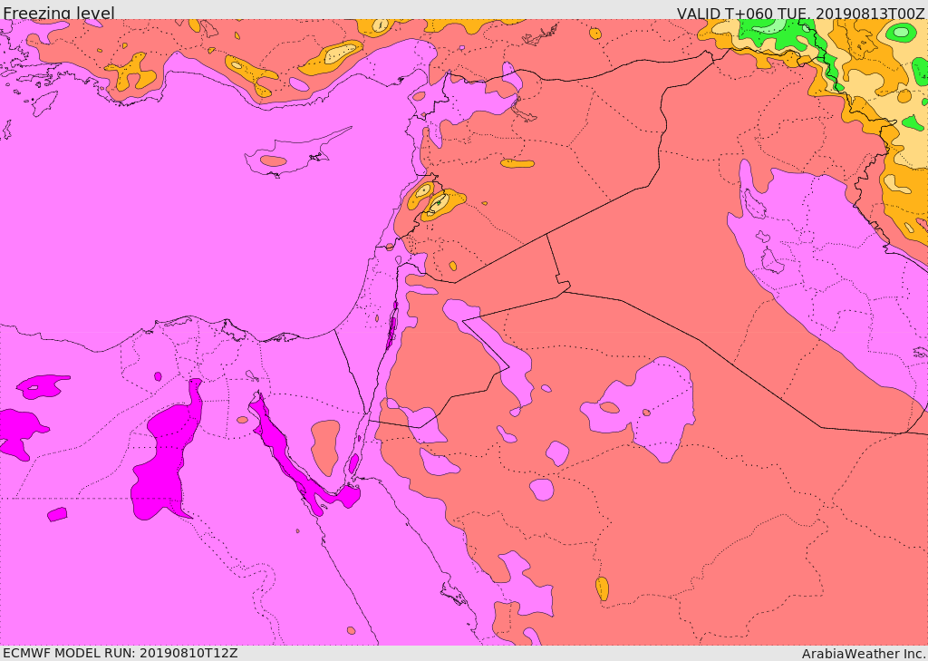Click the ArabiaWeather Inc credit label

coord(864,654)
